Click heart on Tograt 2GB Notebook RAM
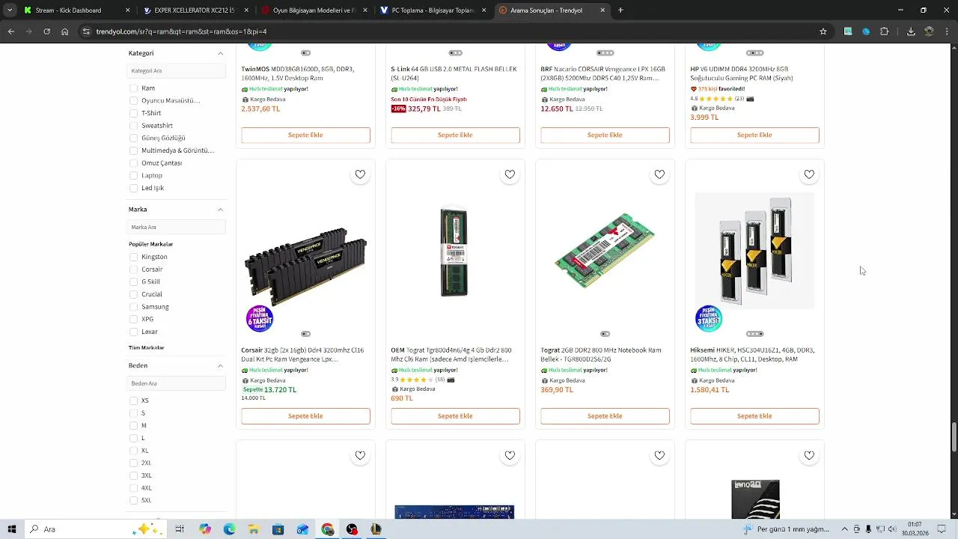This screenshot has width=958, height=539. pos(659,174)
